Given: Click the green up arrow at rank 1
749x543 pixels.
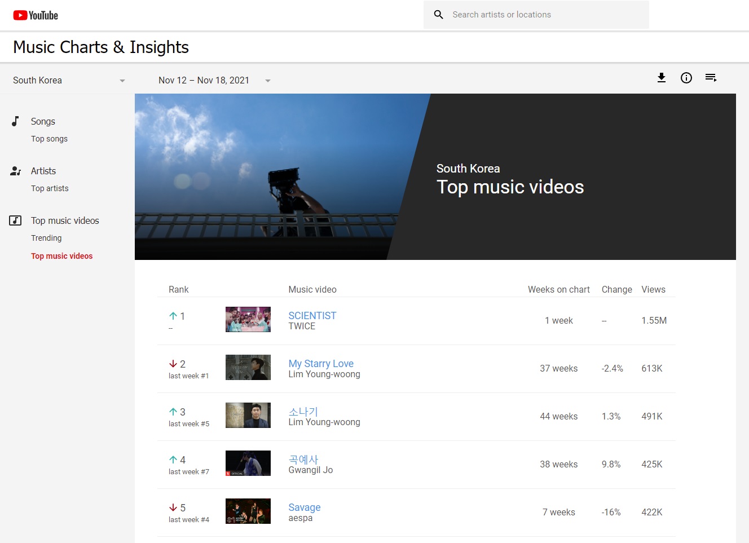Looking at the screenshot, I should 173,316.
